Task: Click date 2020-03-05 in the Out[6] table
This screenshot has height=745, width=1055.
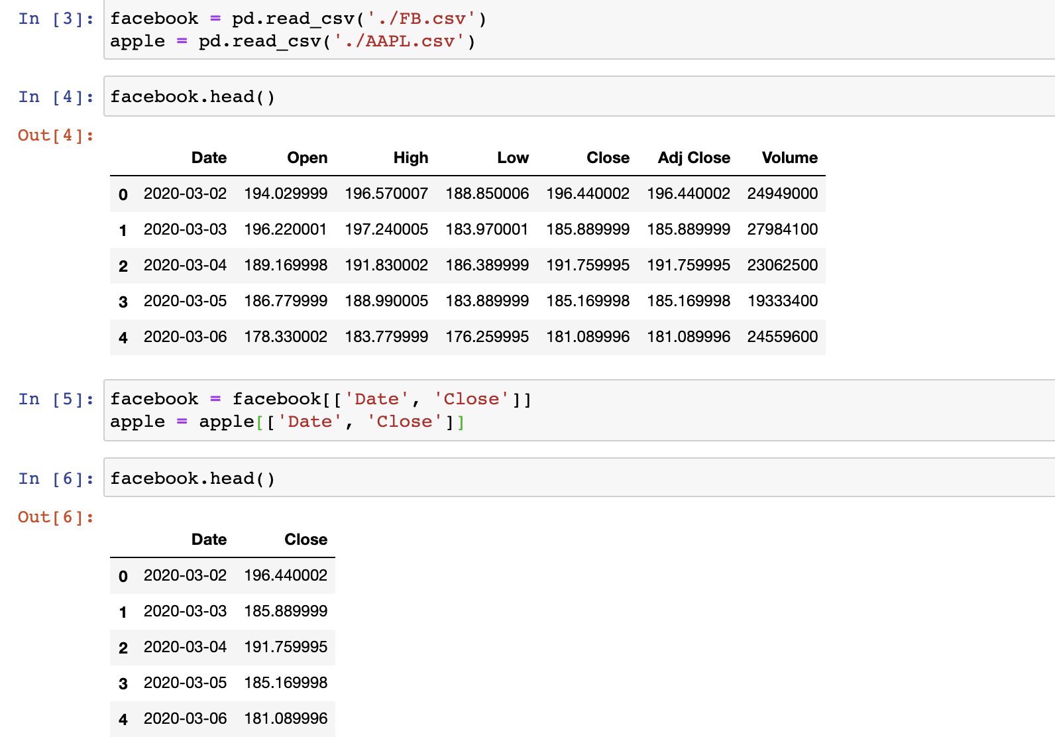Action: tap(185, 683)
